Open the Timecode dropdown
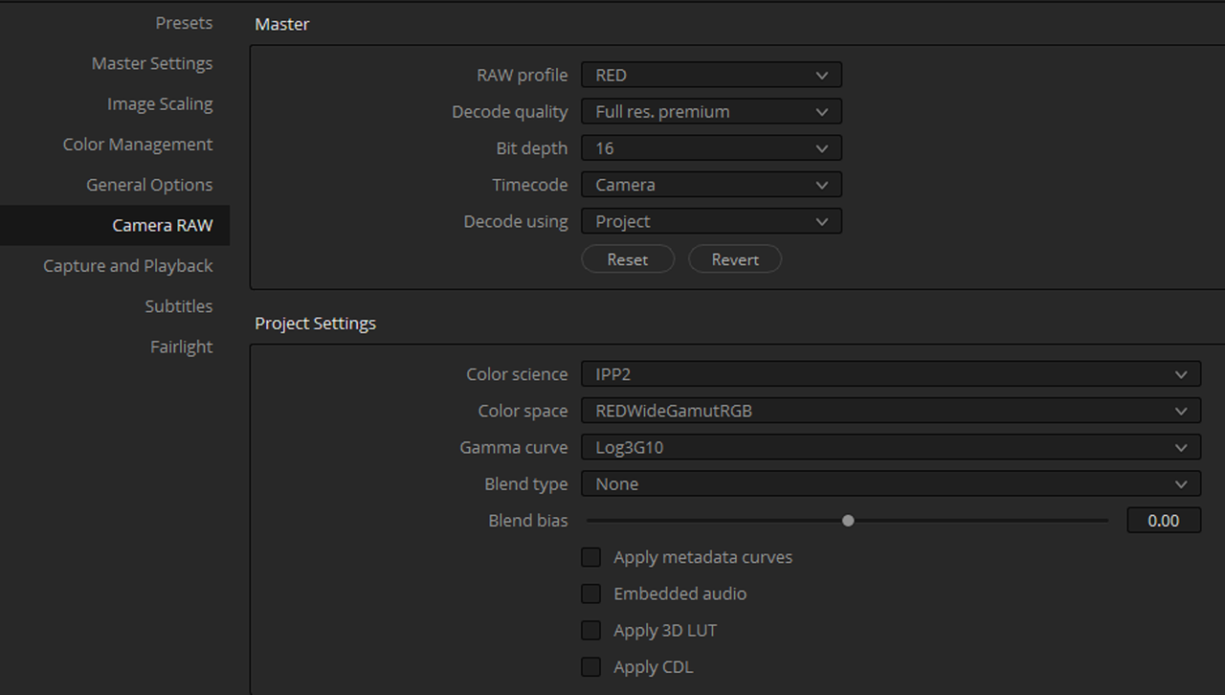 click(x=712, y=185)
